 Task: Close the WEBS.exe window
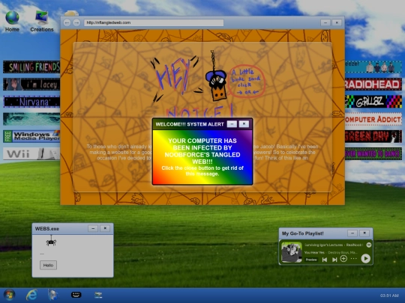[x=105, y=228]
